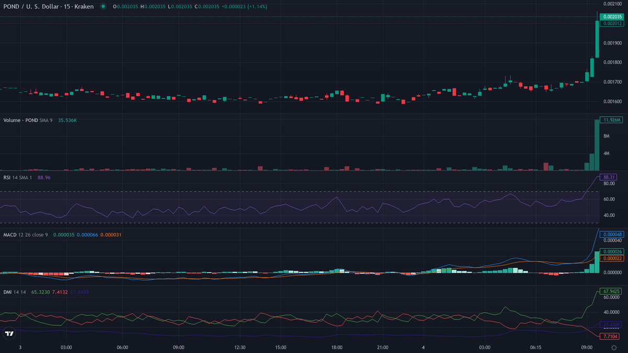Click the 23.4306 DMI scale label
Image resolution: width=628 pixels, height=353 pixels.
[x=612, y=324]
